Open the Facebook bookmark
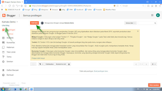Viewport: 162px width, 91px height. pos(79,10)
